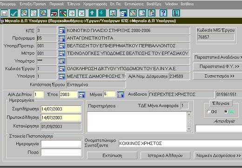Open the Μέτρο list of values

(61, 53)
